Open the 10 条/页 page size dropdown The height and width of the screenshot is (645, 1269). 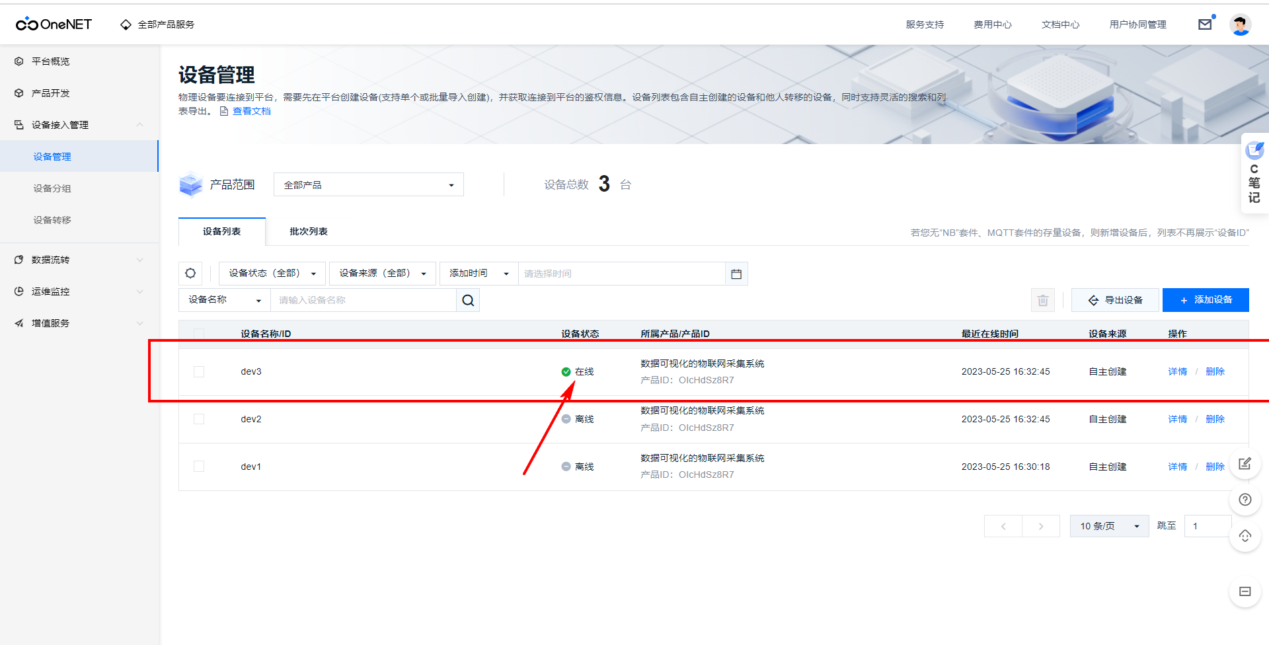(x=1109, y=526)
